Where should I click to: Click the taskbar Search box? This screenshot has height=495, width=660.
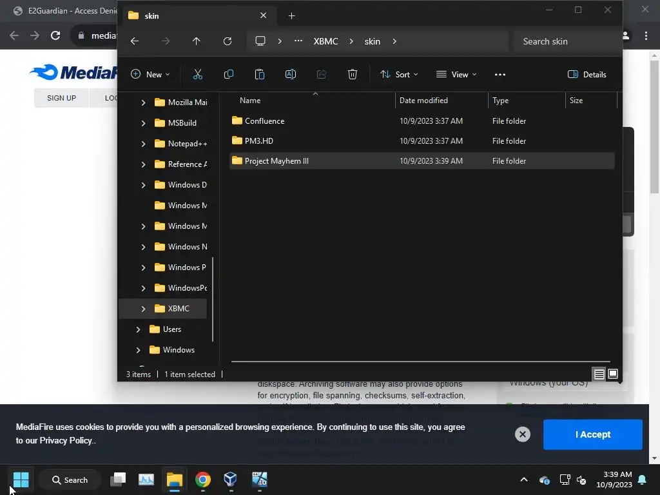pos(70,480)
